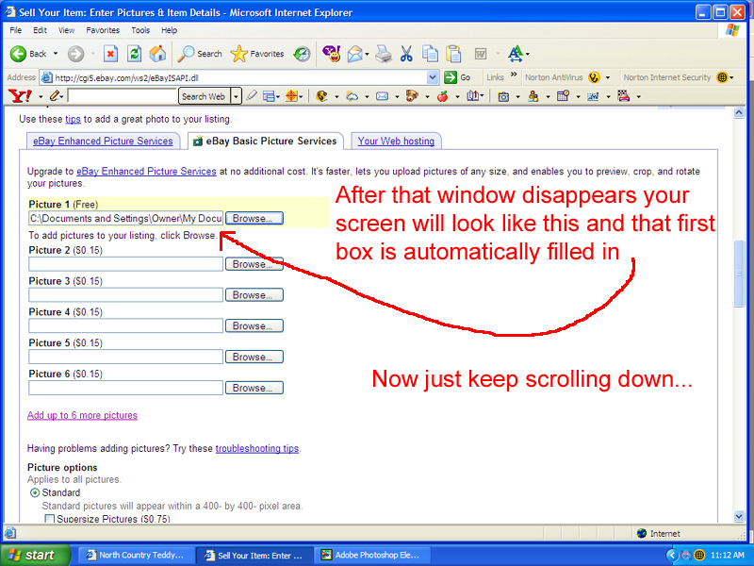Open the Add up to 6 more pictures link
Image resolution: width=754 pixels, height=566 pixels.
(x=82, y=415)
